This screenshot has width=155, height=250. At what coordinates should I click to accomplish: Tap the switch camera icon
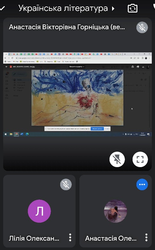point(133,8)
